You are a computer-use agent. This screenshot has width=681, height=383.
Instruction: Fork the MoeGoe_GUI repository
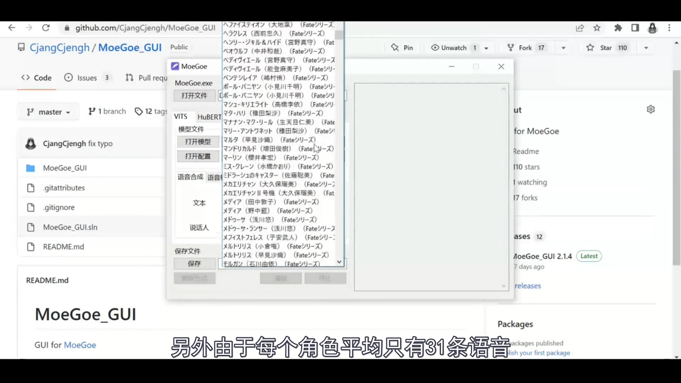click(x=526, y=48)
